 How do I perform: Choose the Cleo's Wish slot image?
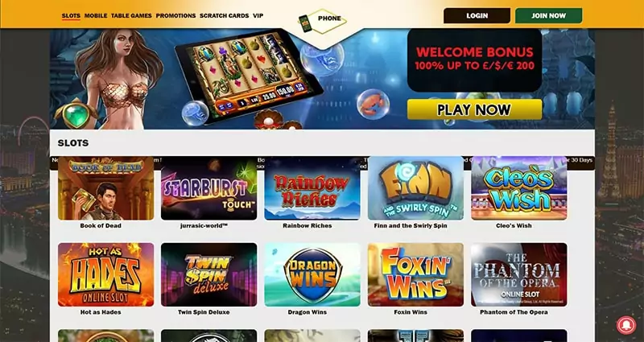pos(519,188)
